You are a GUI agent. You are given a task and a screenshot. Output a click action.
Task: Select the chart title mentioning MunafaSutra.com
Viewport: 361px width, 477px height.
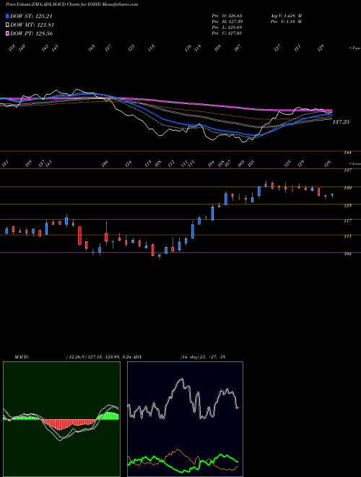tap(71, 4)
